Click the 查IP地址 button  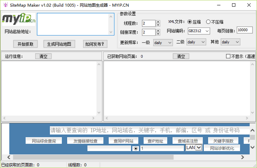(155, 141)
